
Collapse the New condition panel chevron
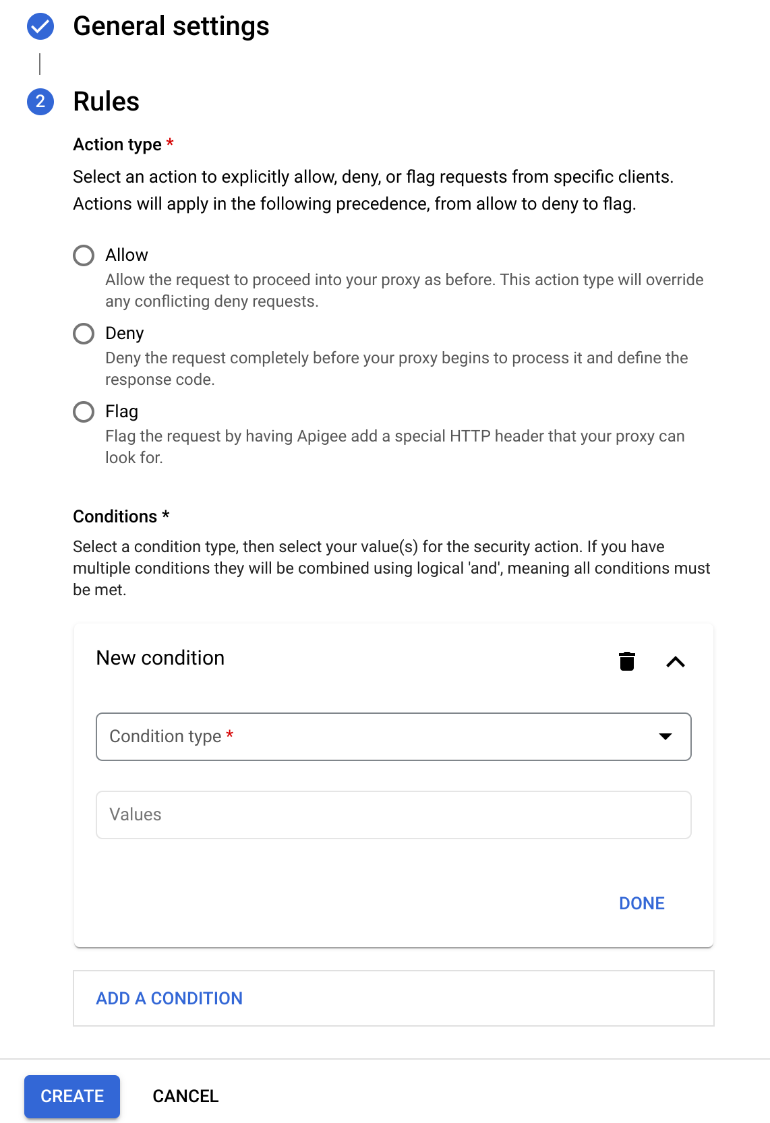pyautogui.click(x=676, y=662)
